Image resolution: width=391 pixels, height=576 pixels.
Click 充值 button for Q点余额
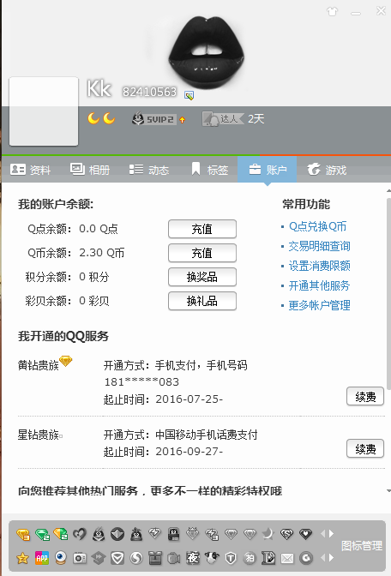(202, 229)
